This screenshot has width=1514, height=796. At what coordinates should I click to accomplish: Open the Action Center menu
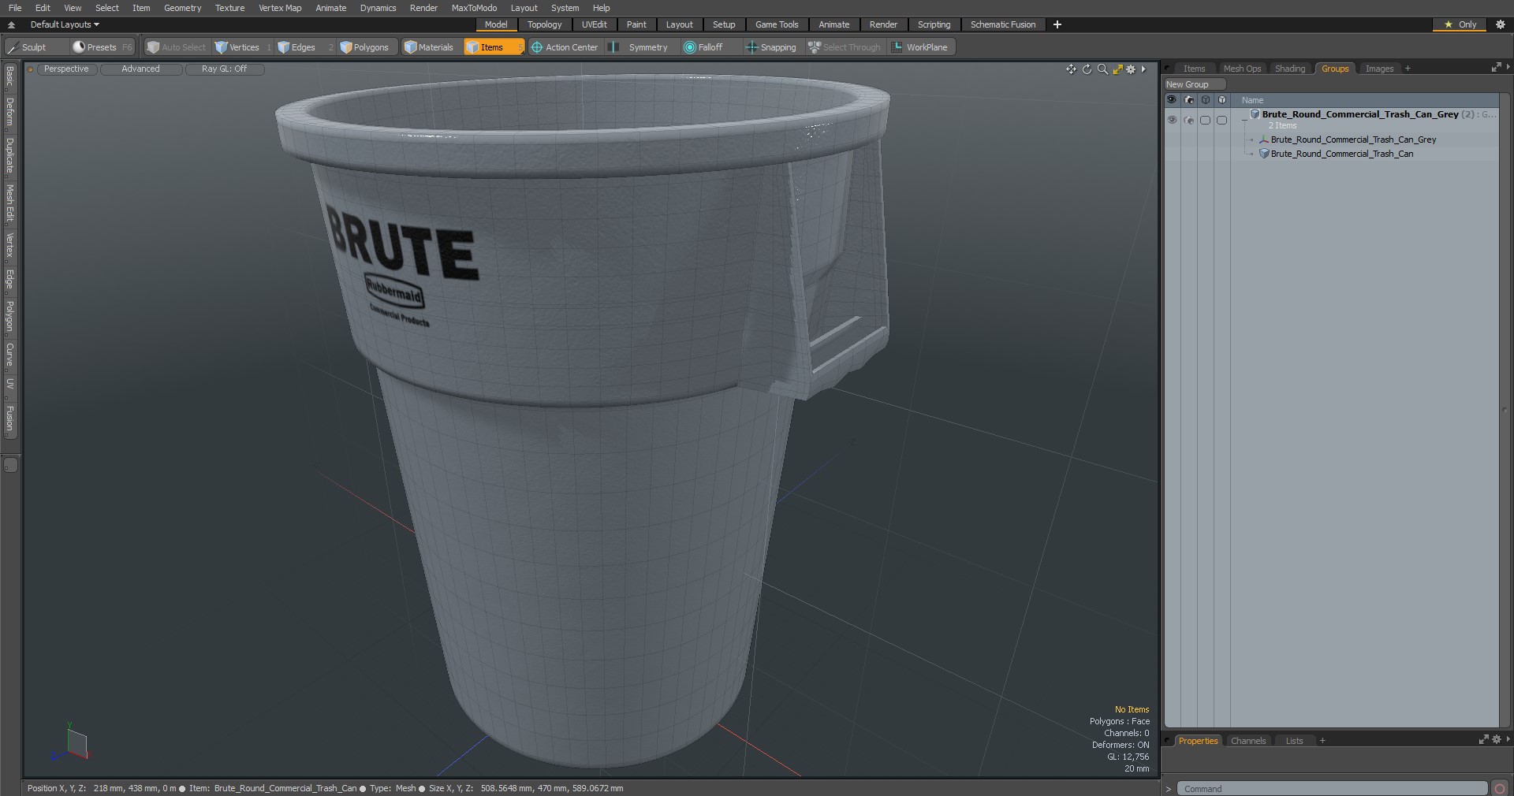click(x=565, y=47)
